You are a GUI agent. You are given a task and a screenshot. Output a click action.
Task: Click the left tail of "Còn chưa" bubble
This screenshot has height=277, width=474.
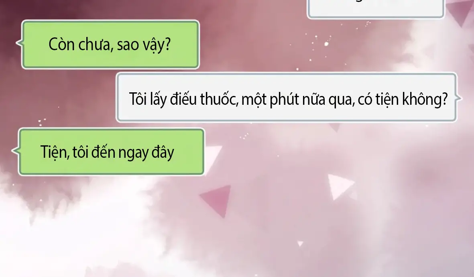19,43
